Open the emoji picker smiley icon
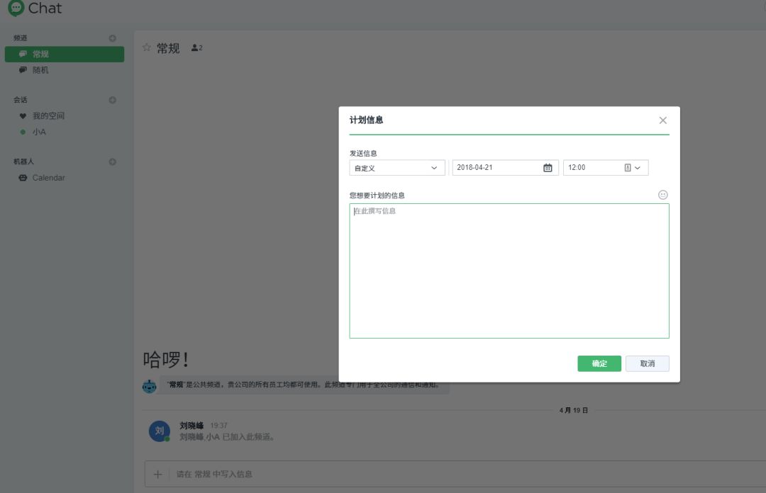This screenshot has width=766, height=493. [x=662, y=195]
